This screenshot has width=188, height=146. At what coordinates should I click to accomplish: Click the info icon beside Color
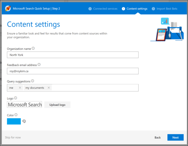[x=16, y=115]
